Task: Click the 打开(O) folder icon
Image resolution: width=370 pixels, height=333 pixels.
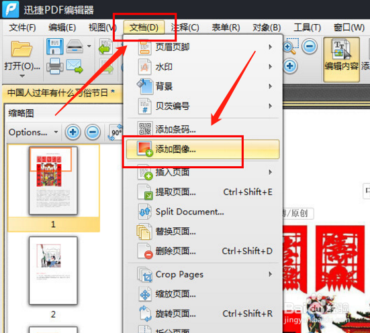Action: pos(21,49)
